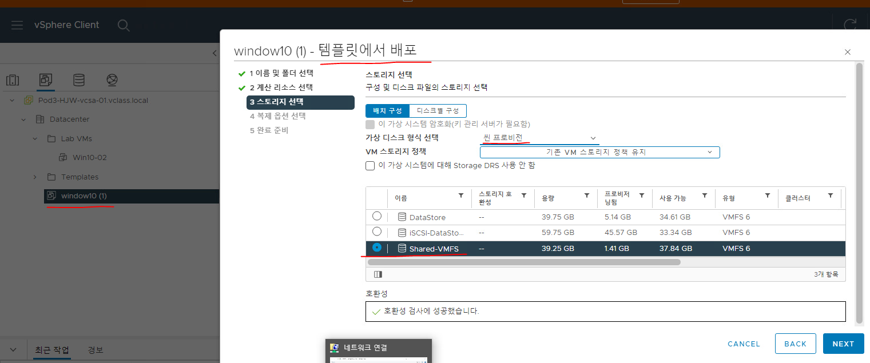Select the iSCSI-DataSto... radio button
Viewport: 870px width, 363px height.
(376, 232)
